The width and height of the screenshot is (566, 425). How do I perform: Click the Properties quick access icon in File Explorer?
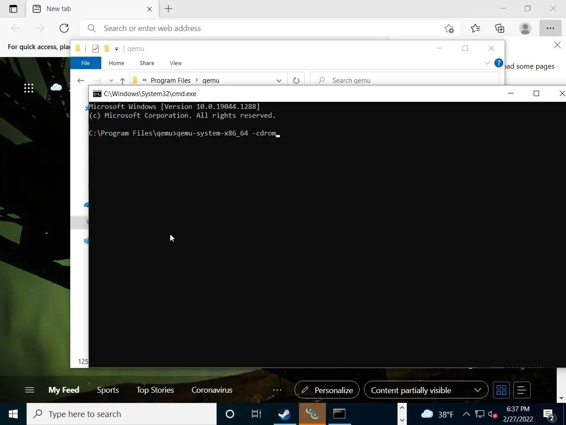point(95,49)
